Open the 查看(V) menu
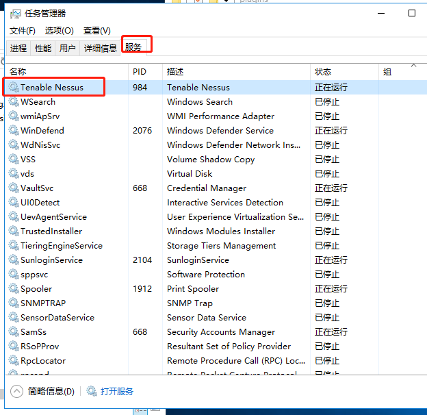This screenshot has height=415, width=427. click(97, 31)
